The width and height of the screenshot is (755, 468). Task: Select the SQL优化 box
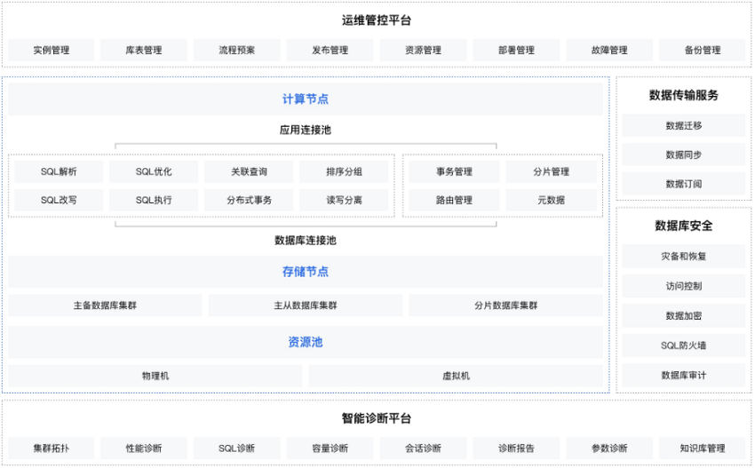[x=154, y=172]
